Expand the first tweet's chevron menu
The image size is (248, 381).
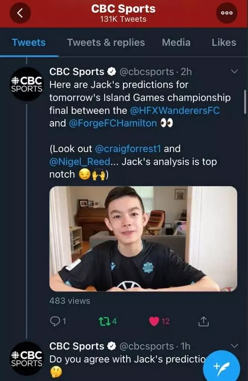(x=234, y=71)
